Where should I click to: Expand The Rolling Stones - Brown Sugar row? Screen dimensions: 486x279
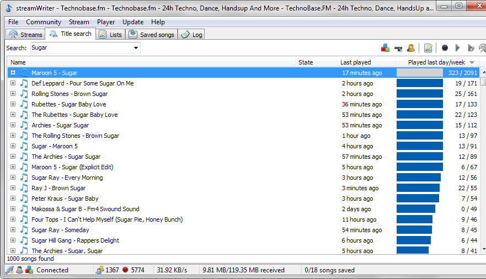click(13, 135)
